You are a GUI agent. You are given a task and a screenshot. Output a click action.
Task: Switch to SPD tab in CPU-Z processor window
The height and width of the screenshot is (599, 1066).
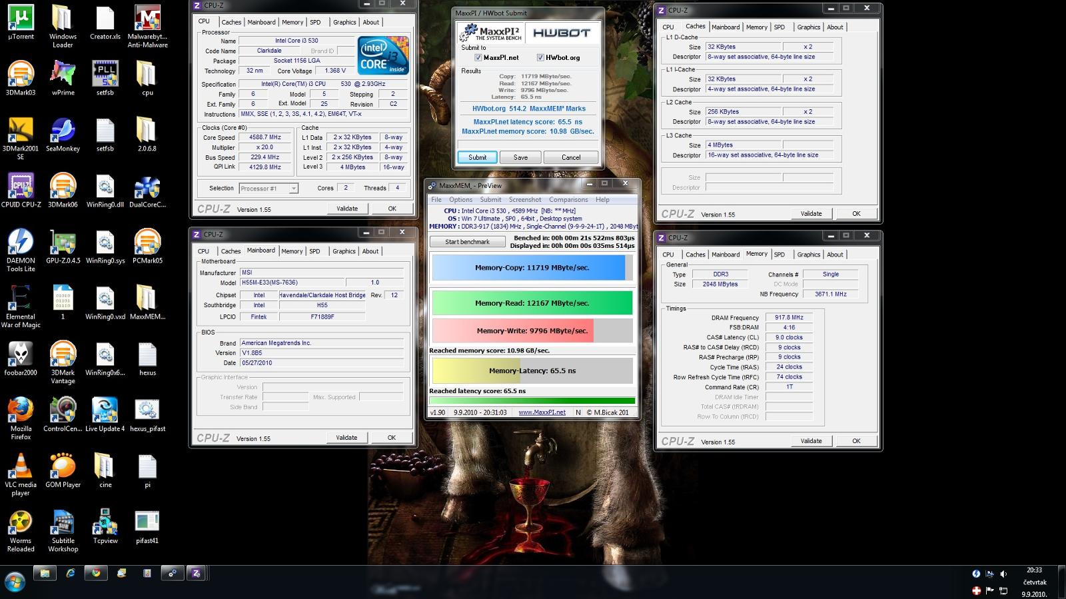tap(315, 22)
